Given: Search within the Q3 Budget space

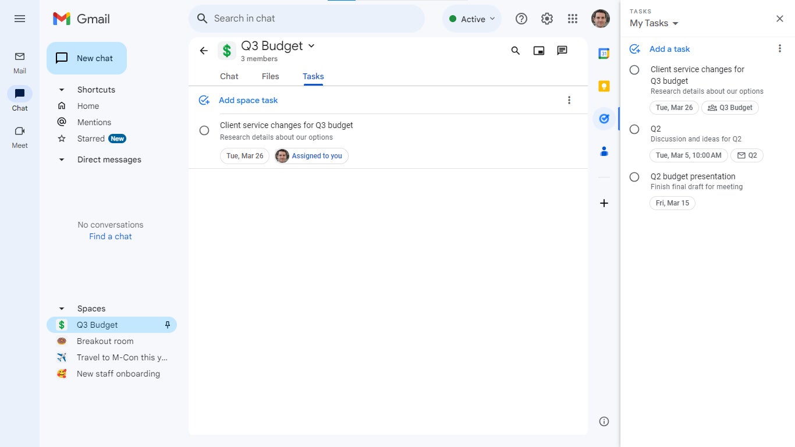Looking at the screenshot, I should pos(516,51).
